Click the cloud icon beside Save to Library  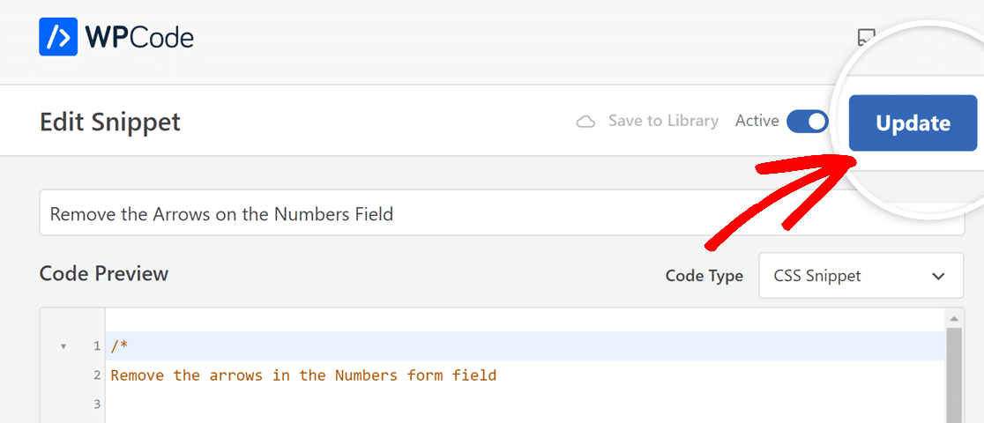(585, 121)
